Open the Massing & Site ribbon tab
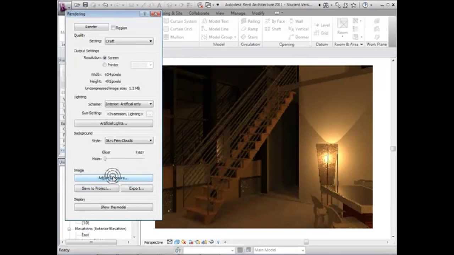 (x=173, y=13)
